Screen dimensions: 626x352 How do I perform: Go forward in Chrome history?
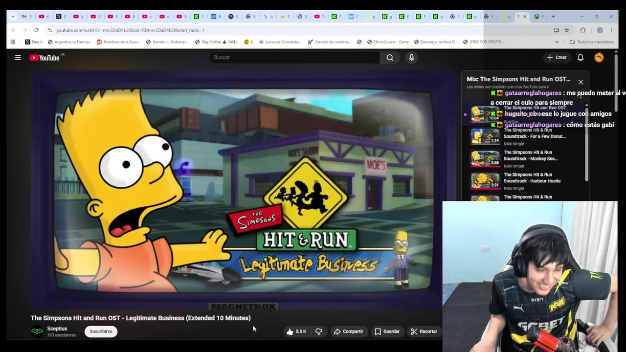(x=24, y=30)
